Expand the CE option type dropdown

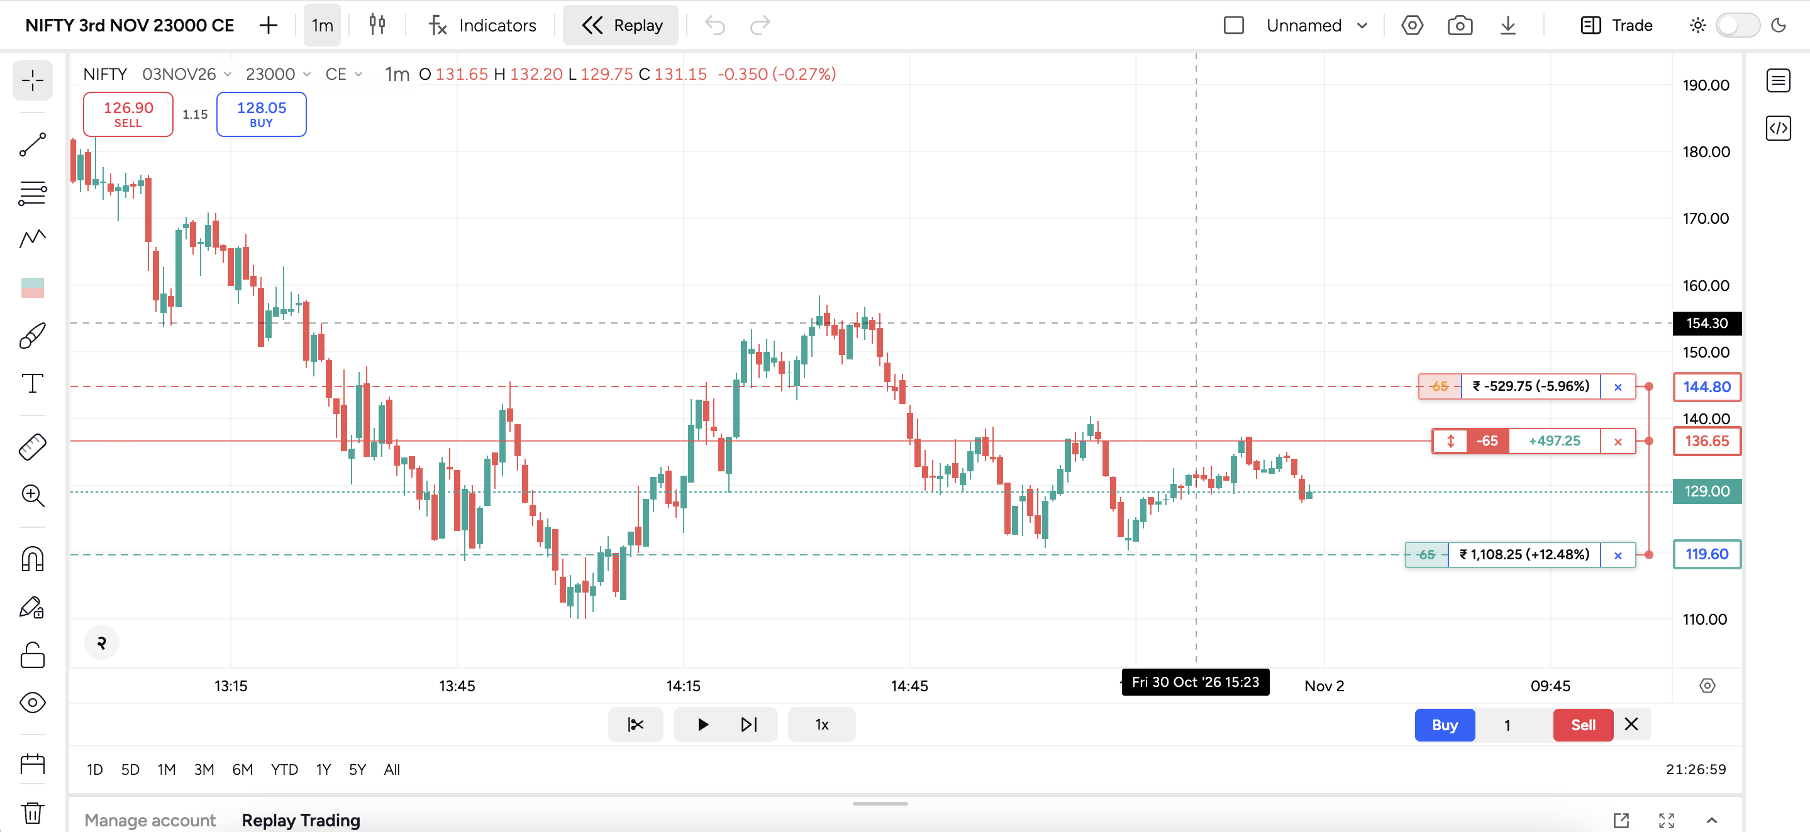pyautogui.click(x=343, y=74)
